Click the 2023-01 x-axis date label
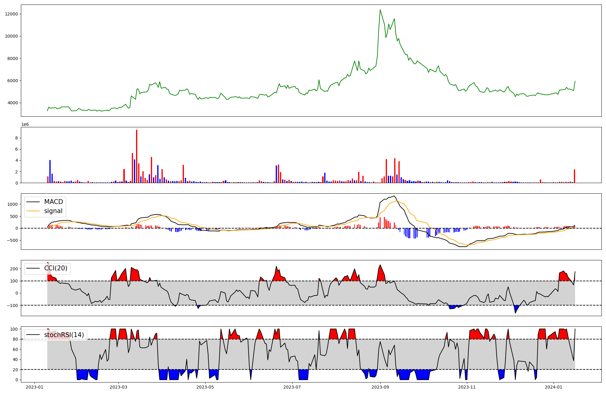 coord(35,387)
